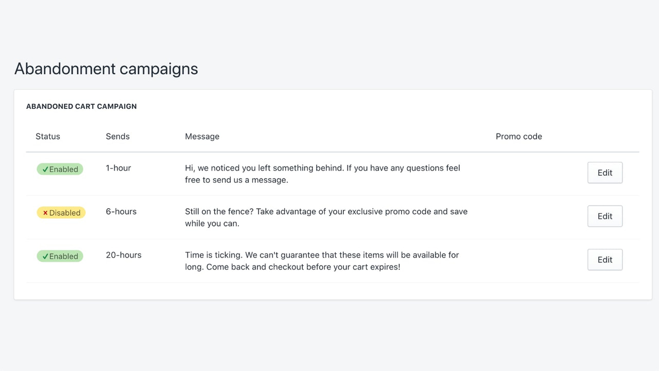Select the 1-hour reminder message text
This screenshot has height=371, width=659.
tap(322, 174)
